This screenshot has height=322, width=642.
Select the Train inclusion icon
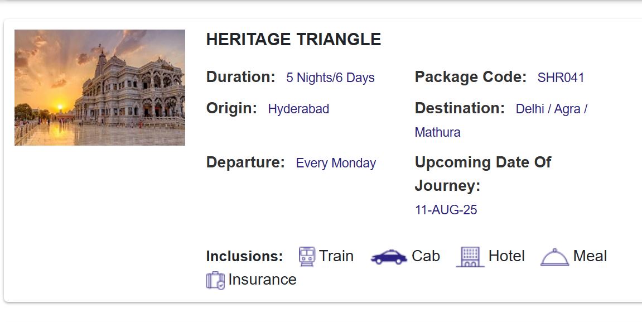(x=306, y=256)
